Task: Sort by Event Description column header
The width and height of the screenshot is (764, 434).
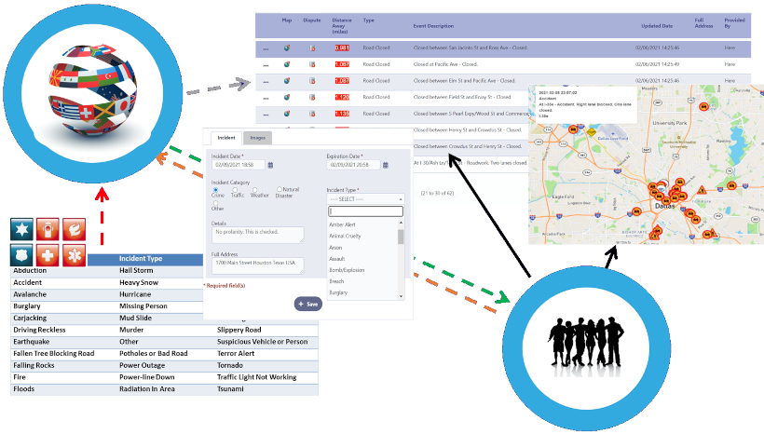Action: [x=433, y=26]
